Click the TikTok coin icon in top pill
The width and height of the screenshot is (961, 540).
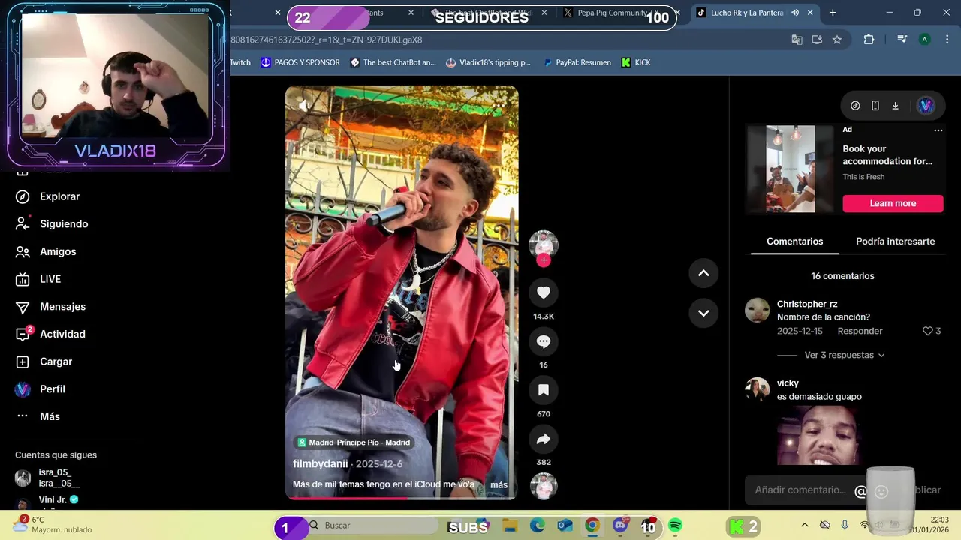click(x=855, y=106)
